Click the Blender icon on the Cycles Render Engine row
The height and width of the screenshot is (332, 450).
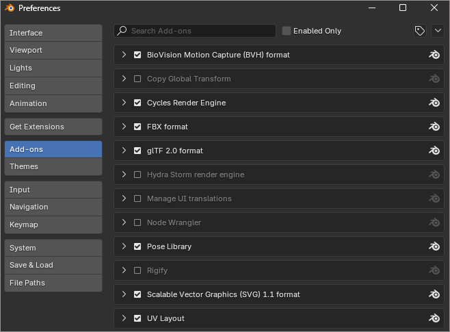(434, 103)
